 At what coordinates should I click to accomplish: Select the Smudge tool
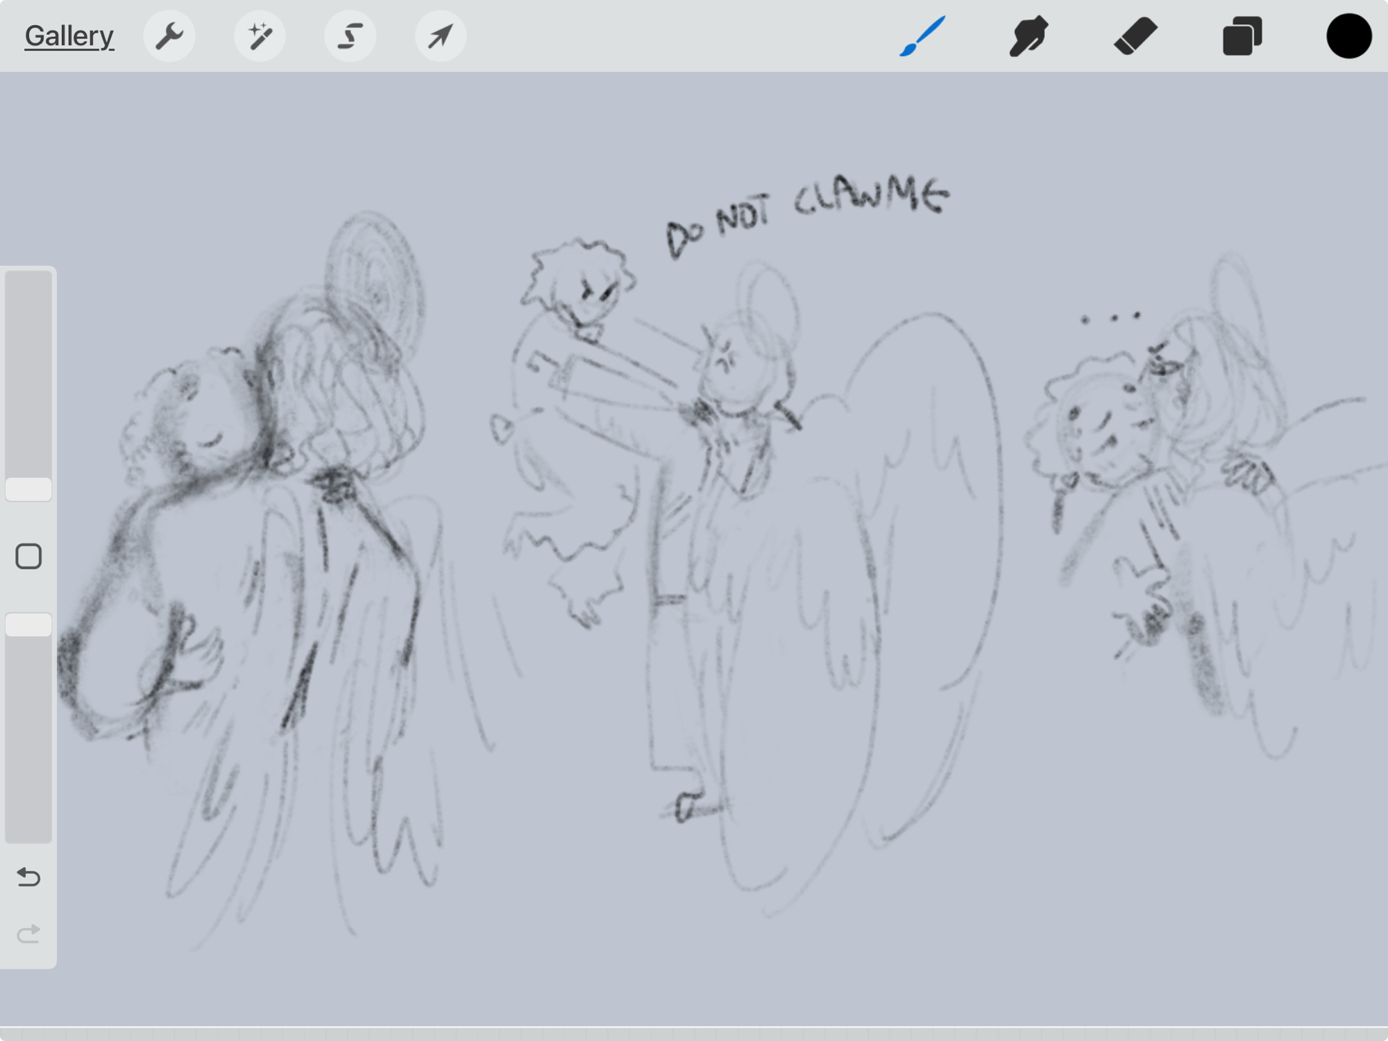pos(1029,36)
